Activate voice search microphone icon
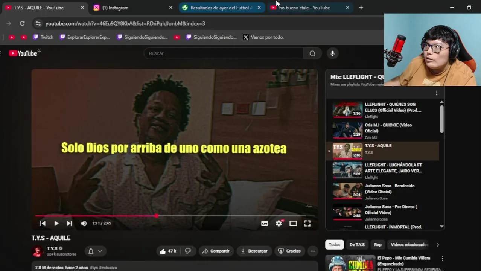The height and width of the screenshot is (271, 481). 332,53
